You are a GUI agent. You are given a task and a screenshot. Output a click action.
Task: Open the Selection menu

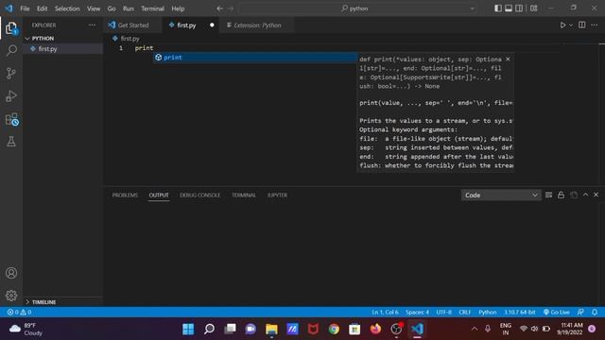[x=67, y=8]
